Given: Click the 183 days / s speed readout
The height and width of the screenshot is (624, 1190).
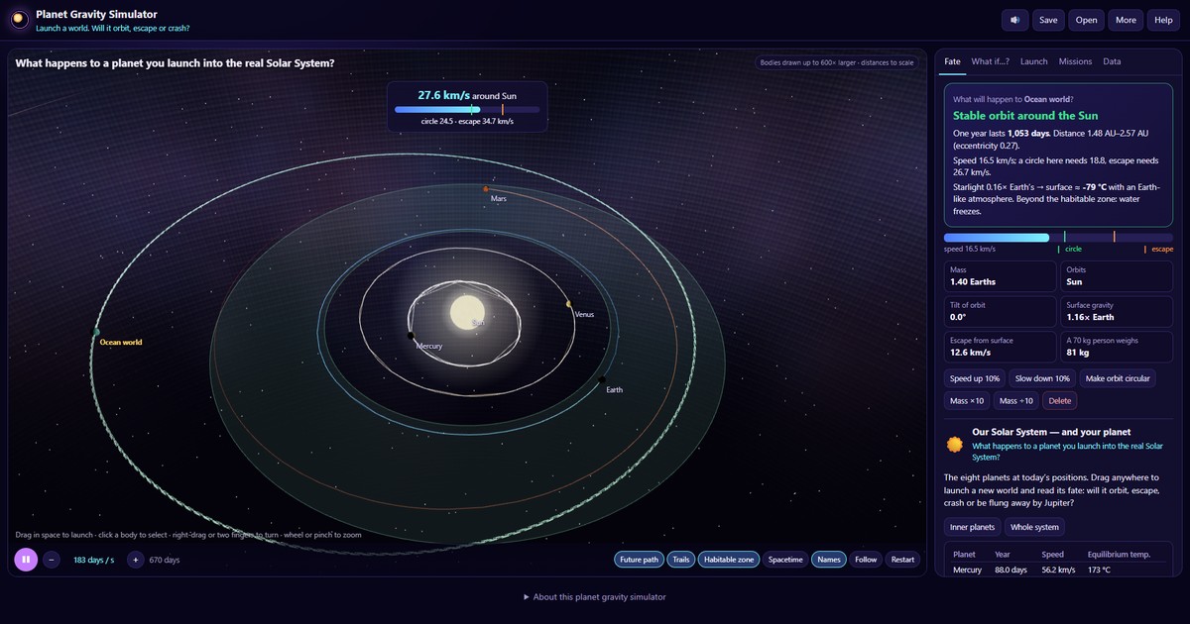Looking at the screenshot, I should 93,560.
